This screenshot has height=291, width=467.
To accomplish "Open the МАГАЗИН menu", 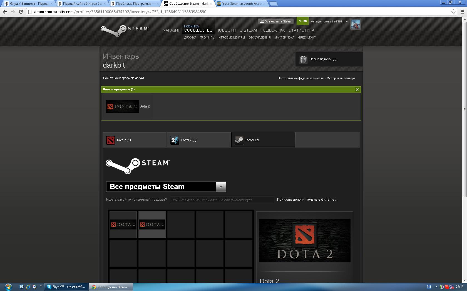I will (x=172, y=30).
